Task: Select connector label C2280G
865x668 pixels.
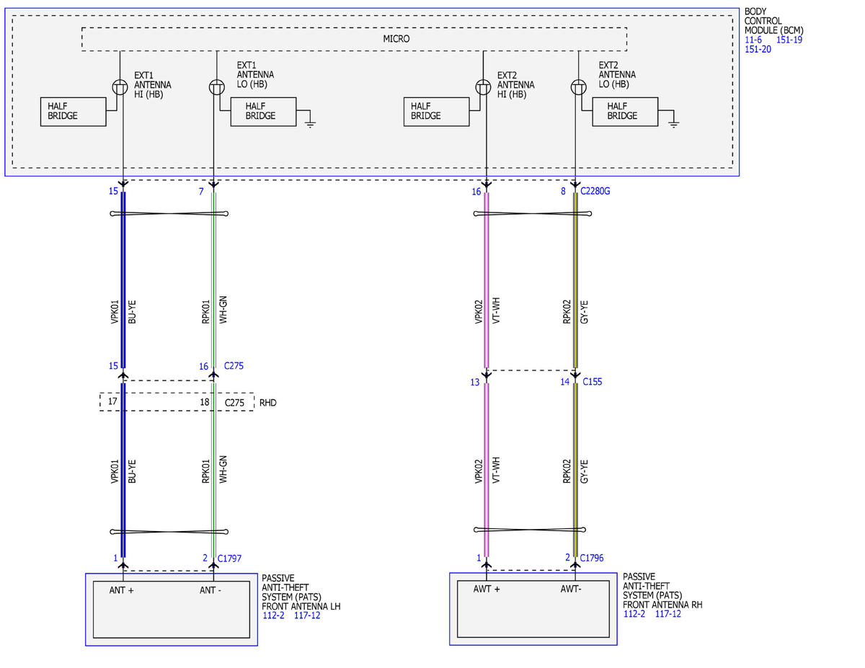Action: 596,192
